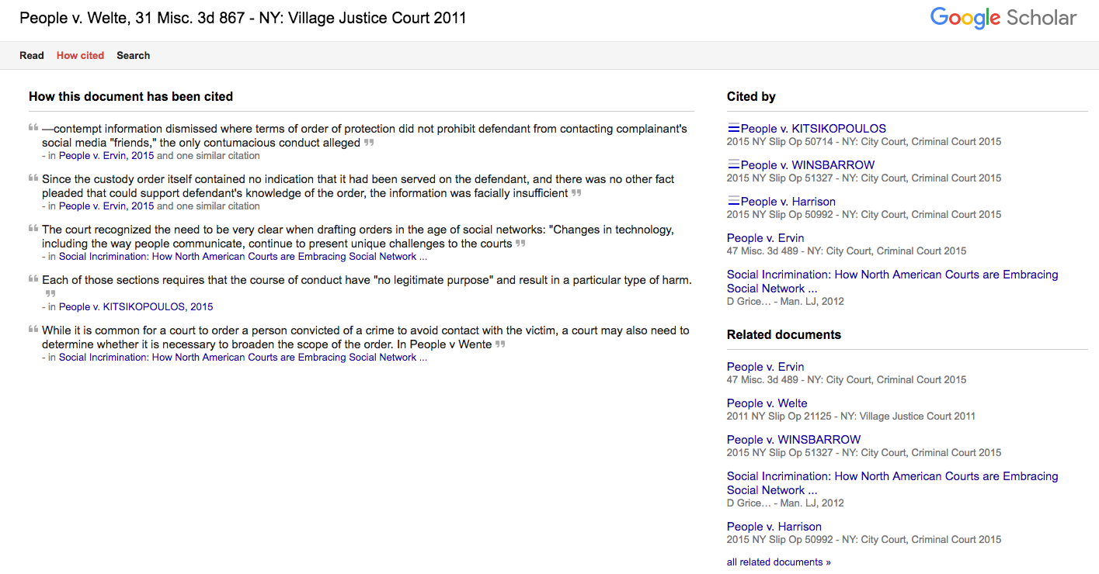Click the list icon beside People v. KITSIKOPOULOS
Screen dimensions: 1099x574
coord(734,128)
